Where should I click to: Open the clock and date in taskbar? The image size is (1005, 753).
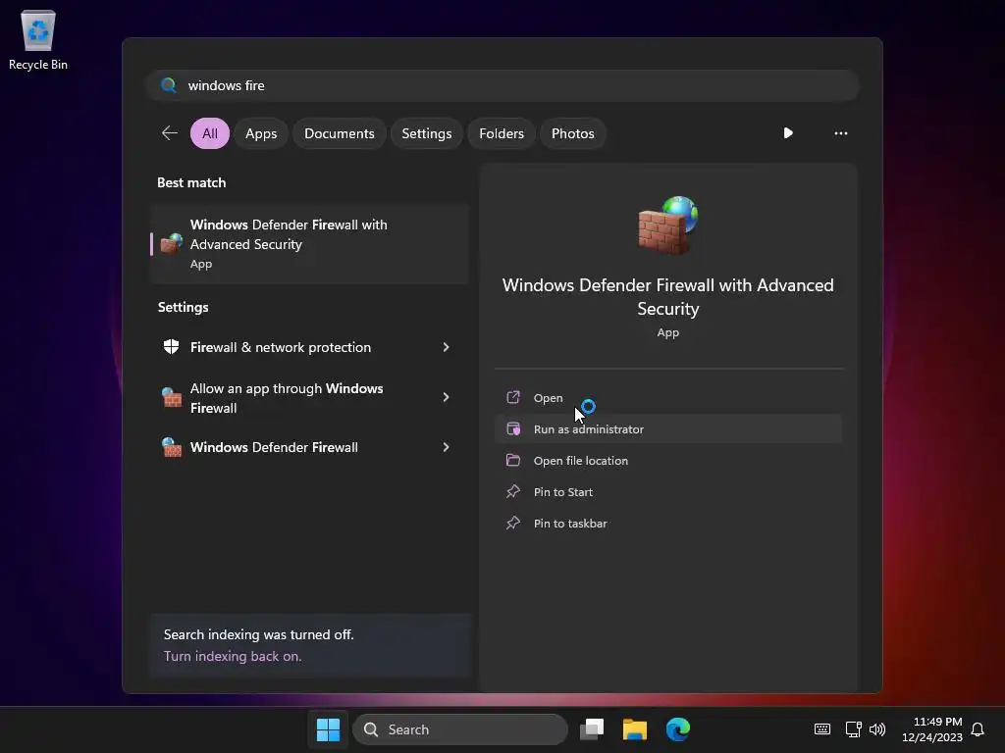tap(932, 729)
